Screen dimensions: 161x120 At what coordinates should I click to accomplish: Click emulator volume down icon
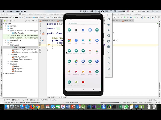(x=109, y=30)
